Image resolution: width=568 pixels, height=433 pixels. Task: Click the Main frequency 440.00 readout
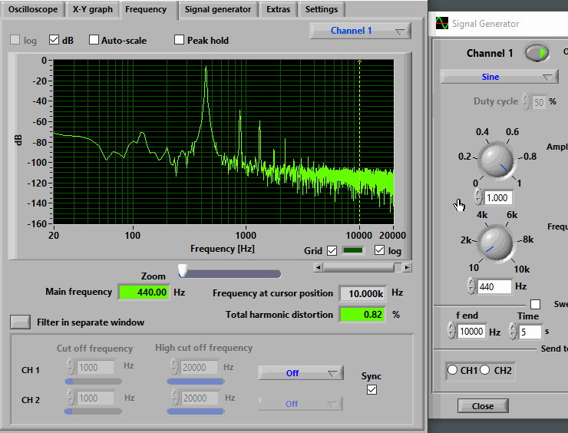click(144, 292)
